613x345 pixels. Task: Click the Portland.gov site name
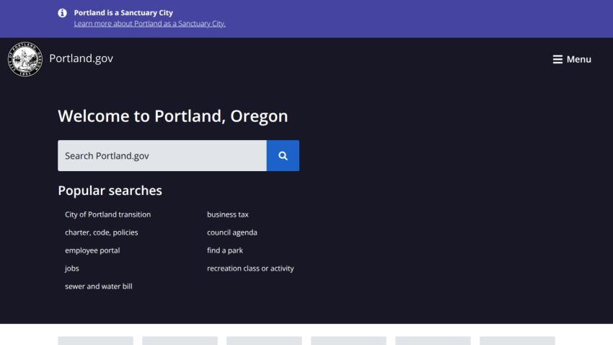(81, 58)
